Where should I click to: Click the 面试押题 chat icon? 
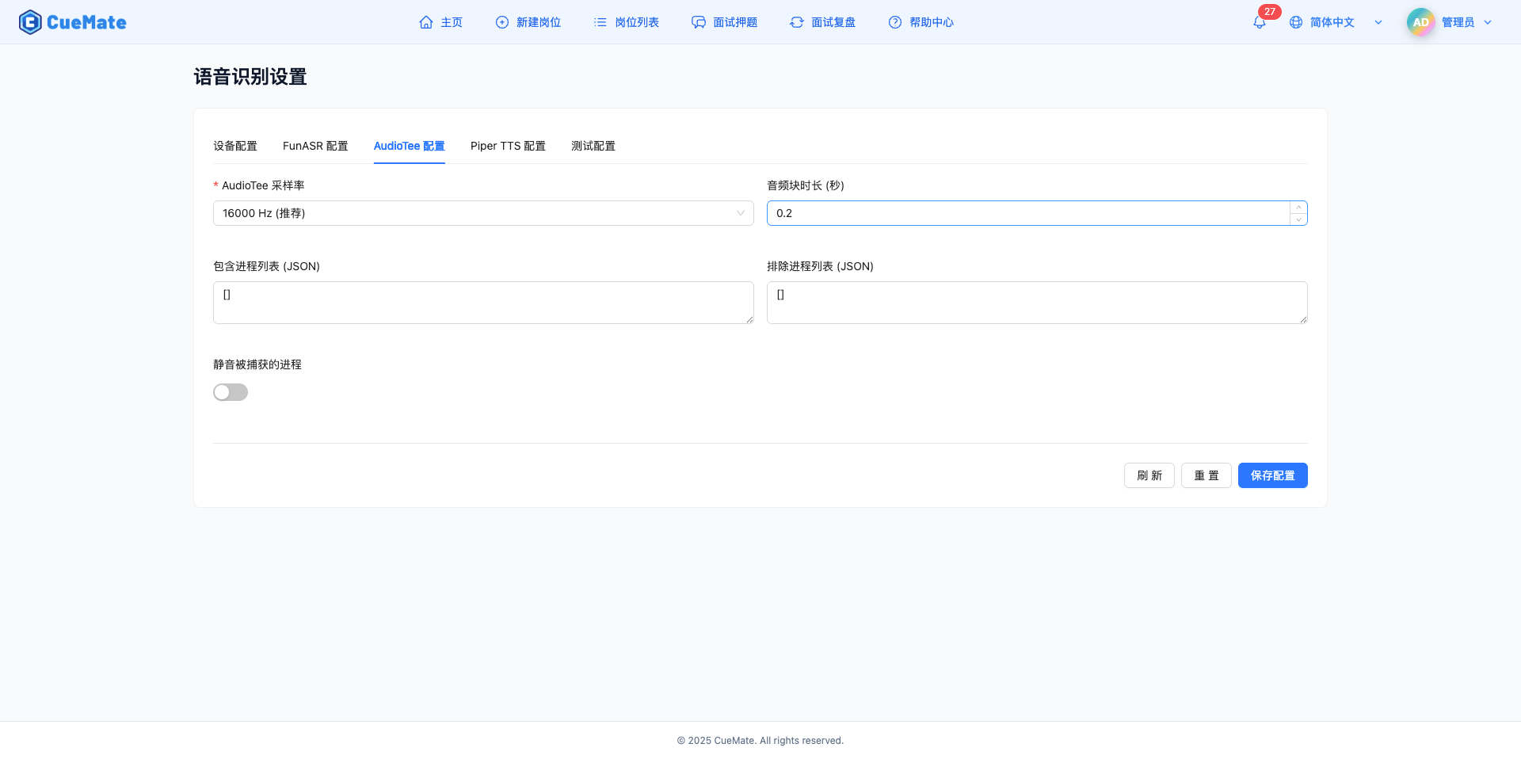(x=698, y=22)
